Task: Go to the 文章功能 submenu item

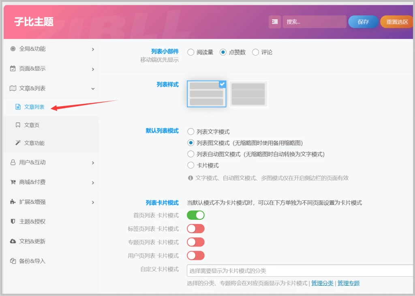Action: pos(34,143)
